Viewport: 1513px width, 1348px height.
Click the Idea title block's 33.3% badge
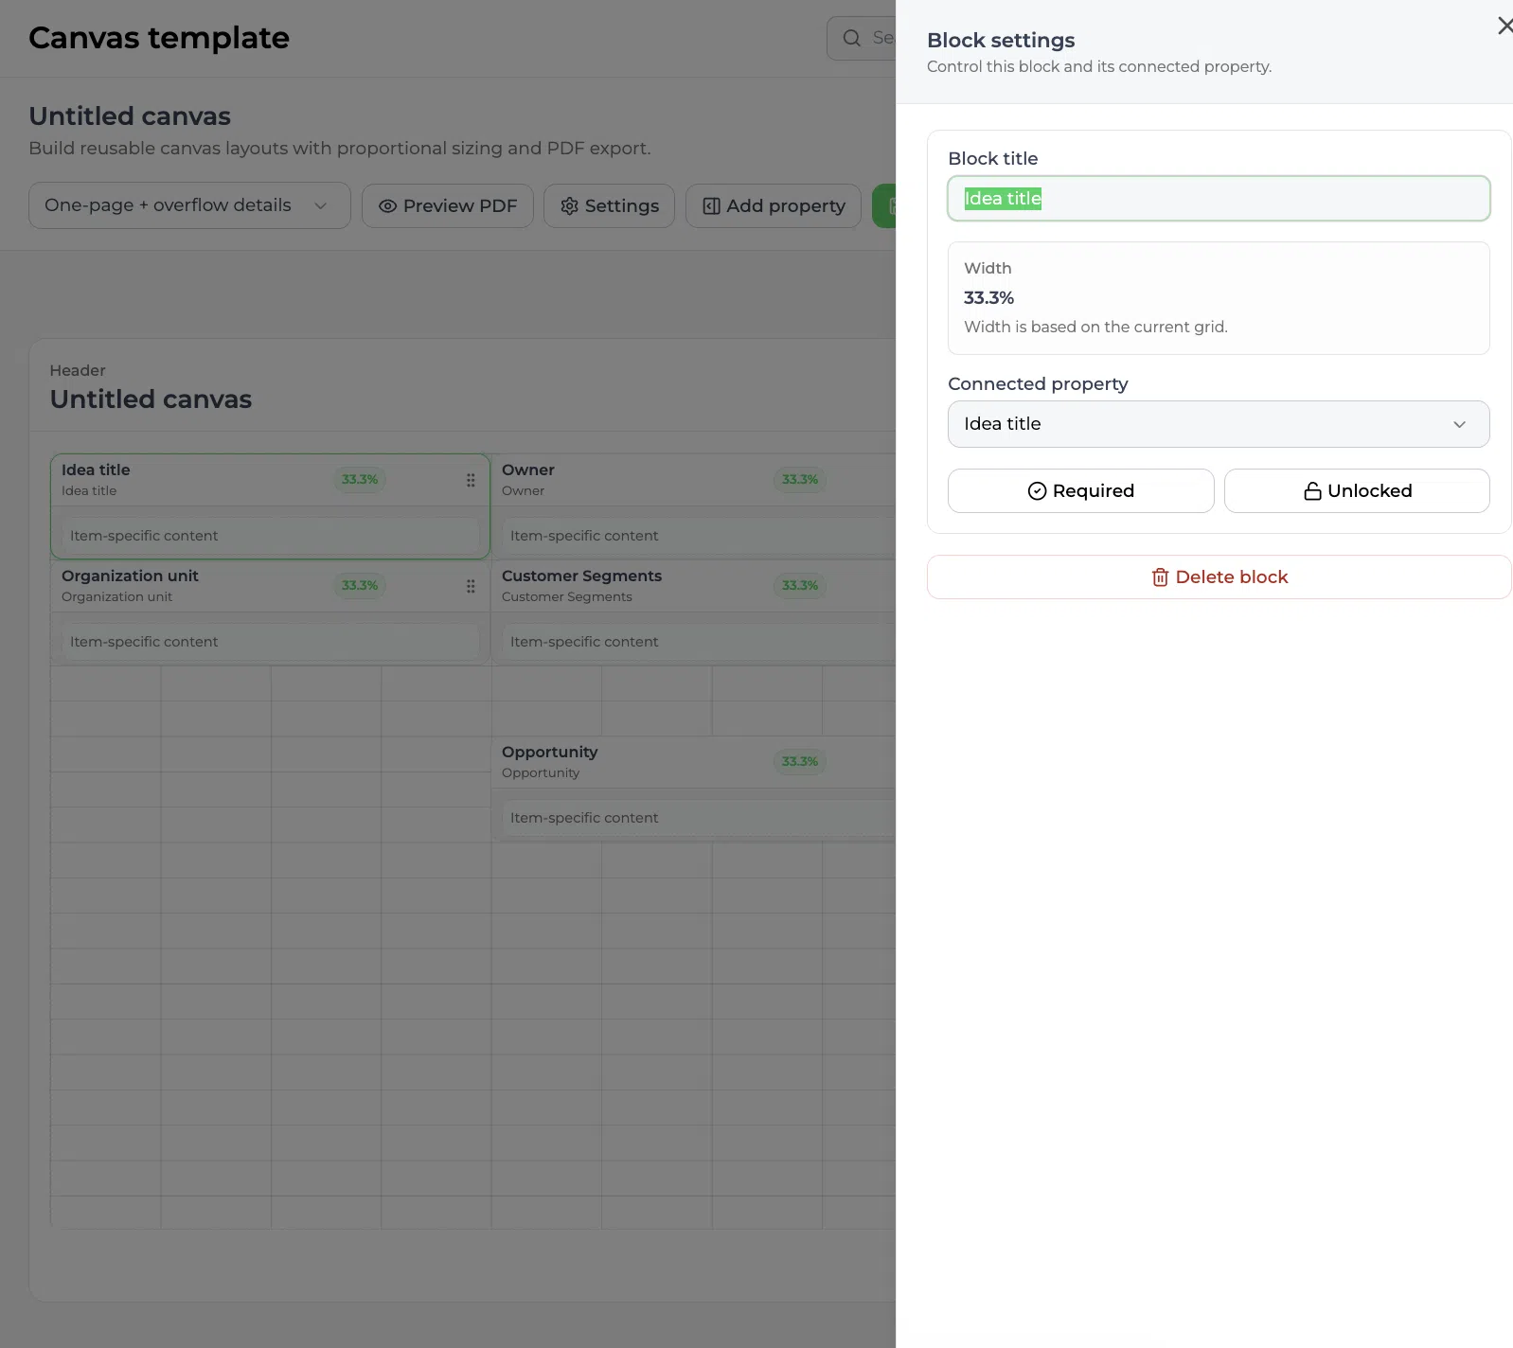coord(360,480)
